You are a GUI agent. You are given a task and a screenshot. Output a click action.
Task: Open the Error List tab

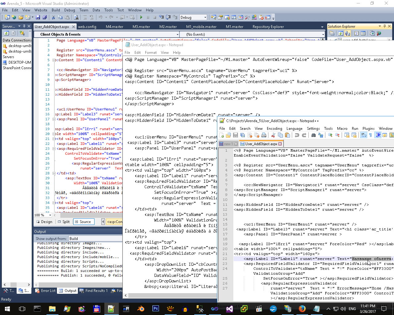point(45,291)
